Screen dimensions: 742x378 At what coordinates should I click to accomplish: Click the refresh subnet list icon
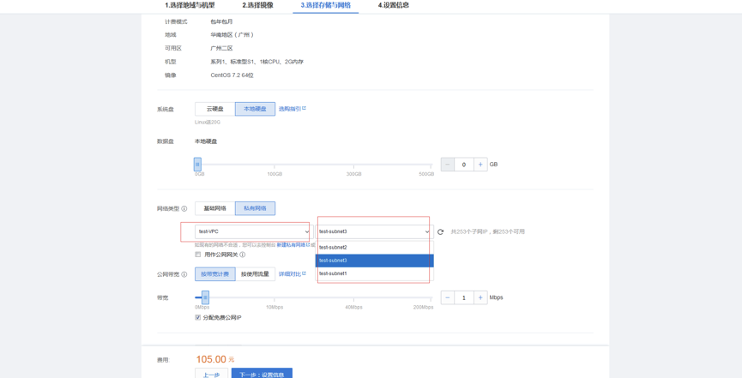tap(441, 231)
